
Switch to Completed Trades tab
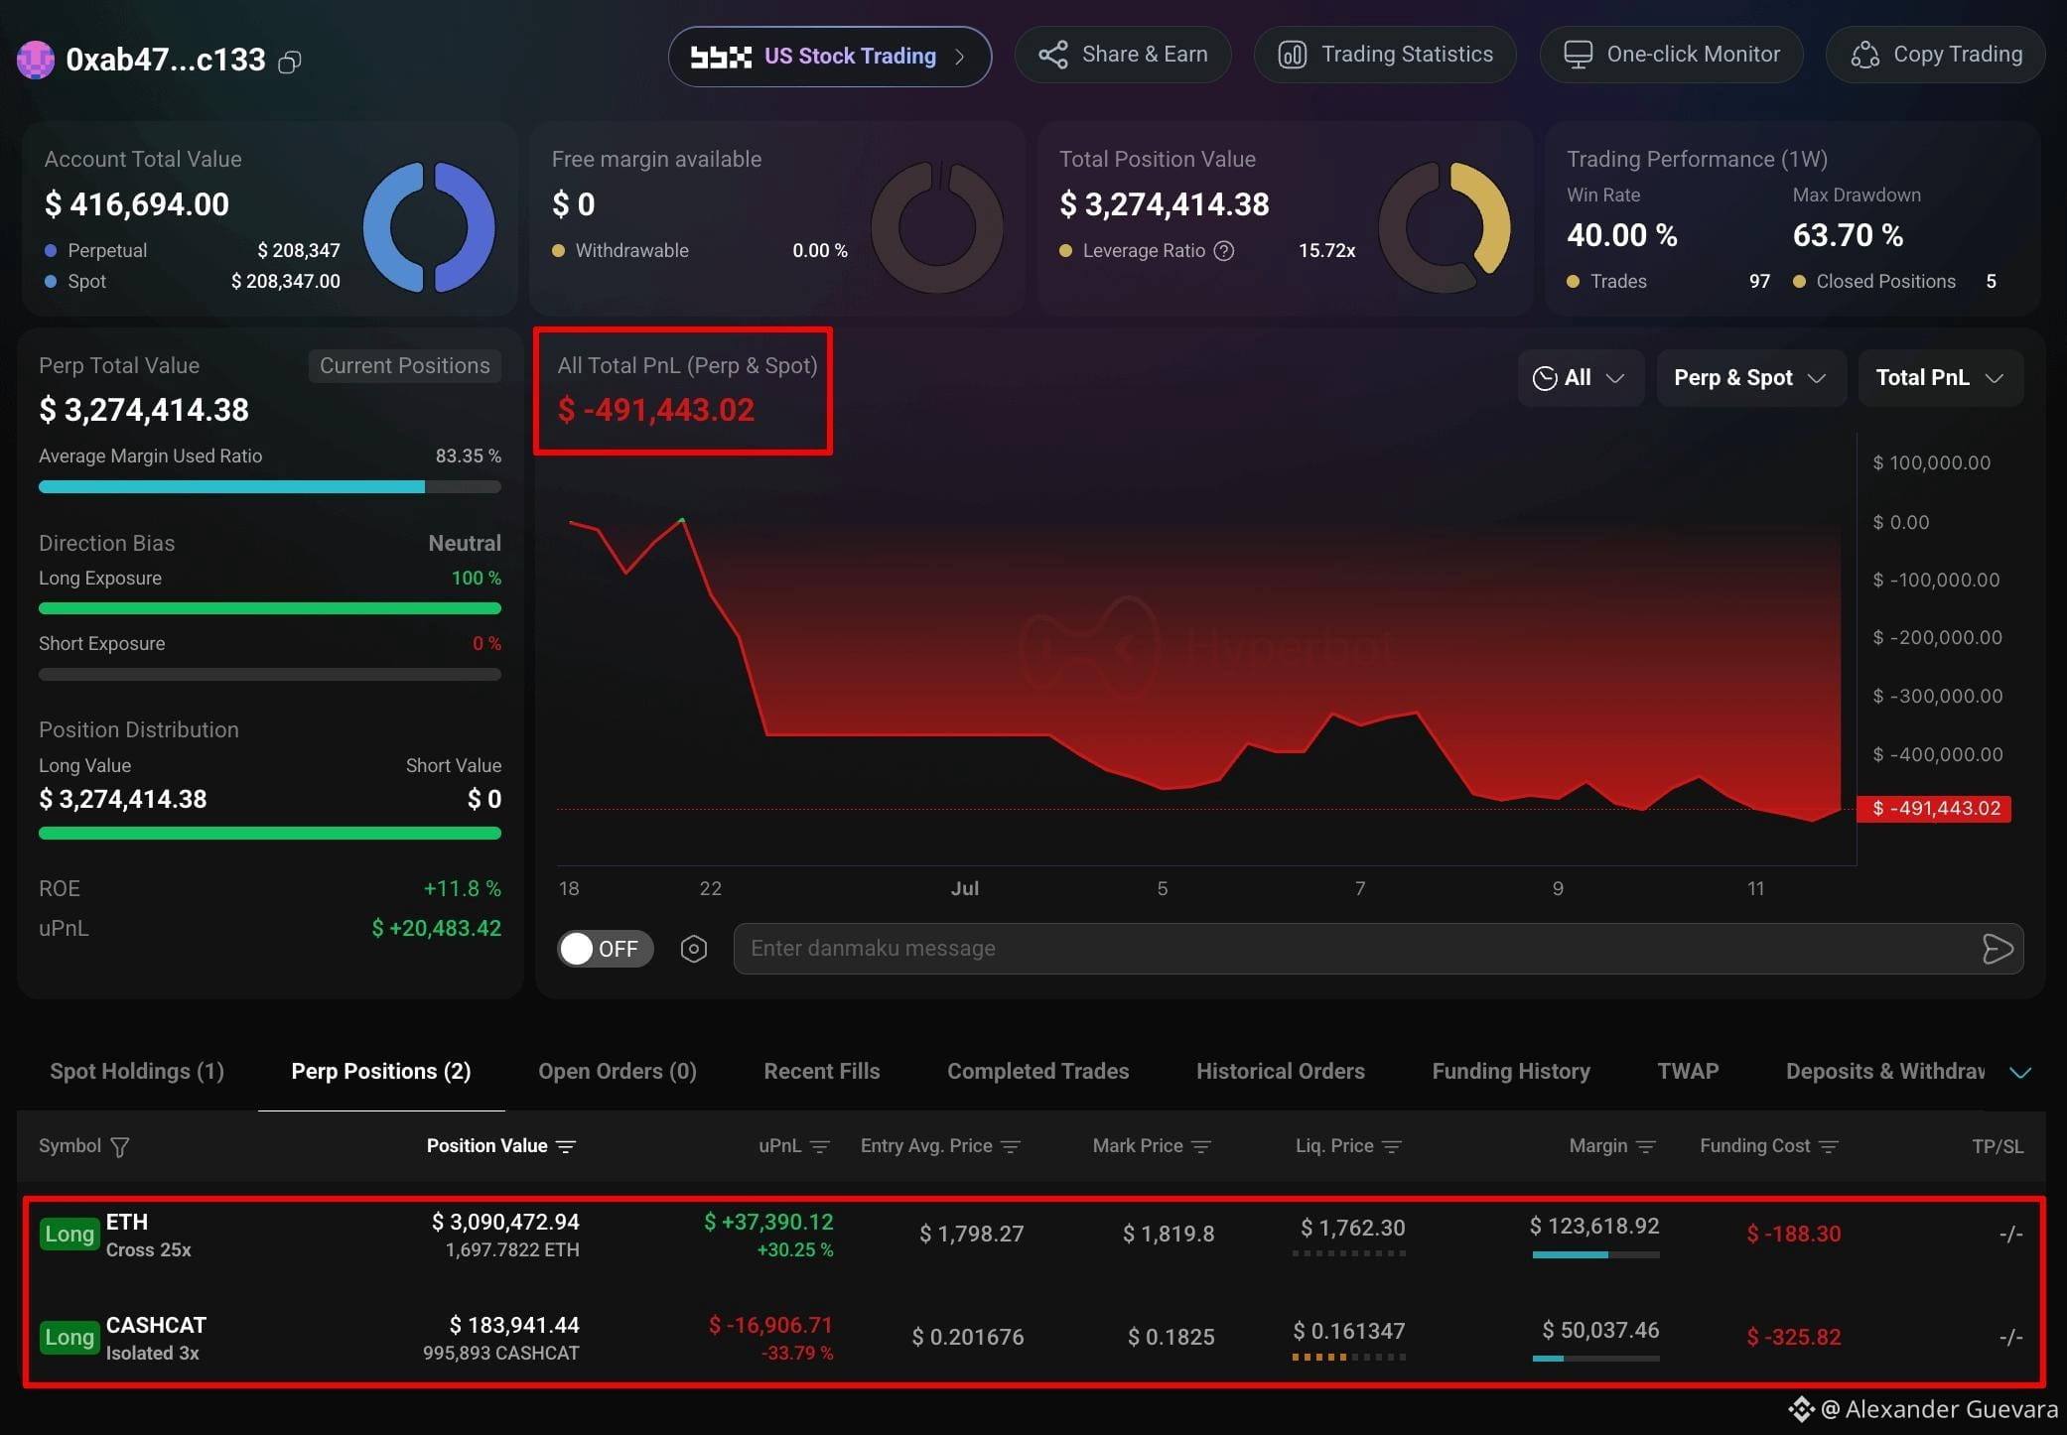pos(1038,1072)
